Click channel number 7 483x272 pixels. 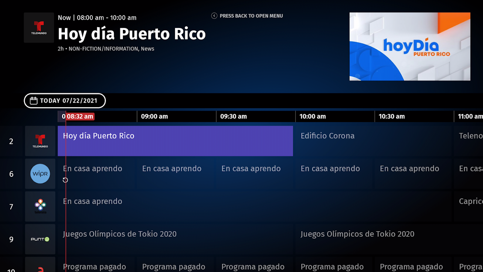click(x=11, y=207)
